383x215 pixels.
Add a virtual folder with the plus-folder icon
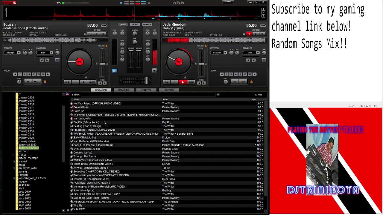(x=67, y=94)
